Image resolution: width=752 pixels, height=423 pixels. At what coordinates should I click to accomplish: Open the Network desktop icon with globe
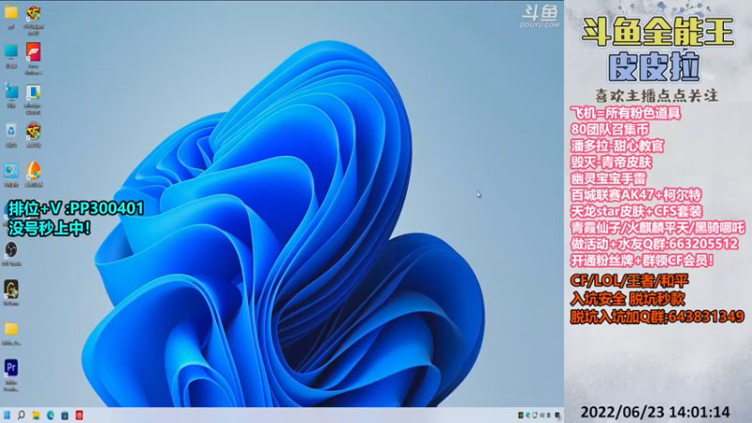tap(11, 91)
